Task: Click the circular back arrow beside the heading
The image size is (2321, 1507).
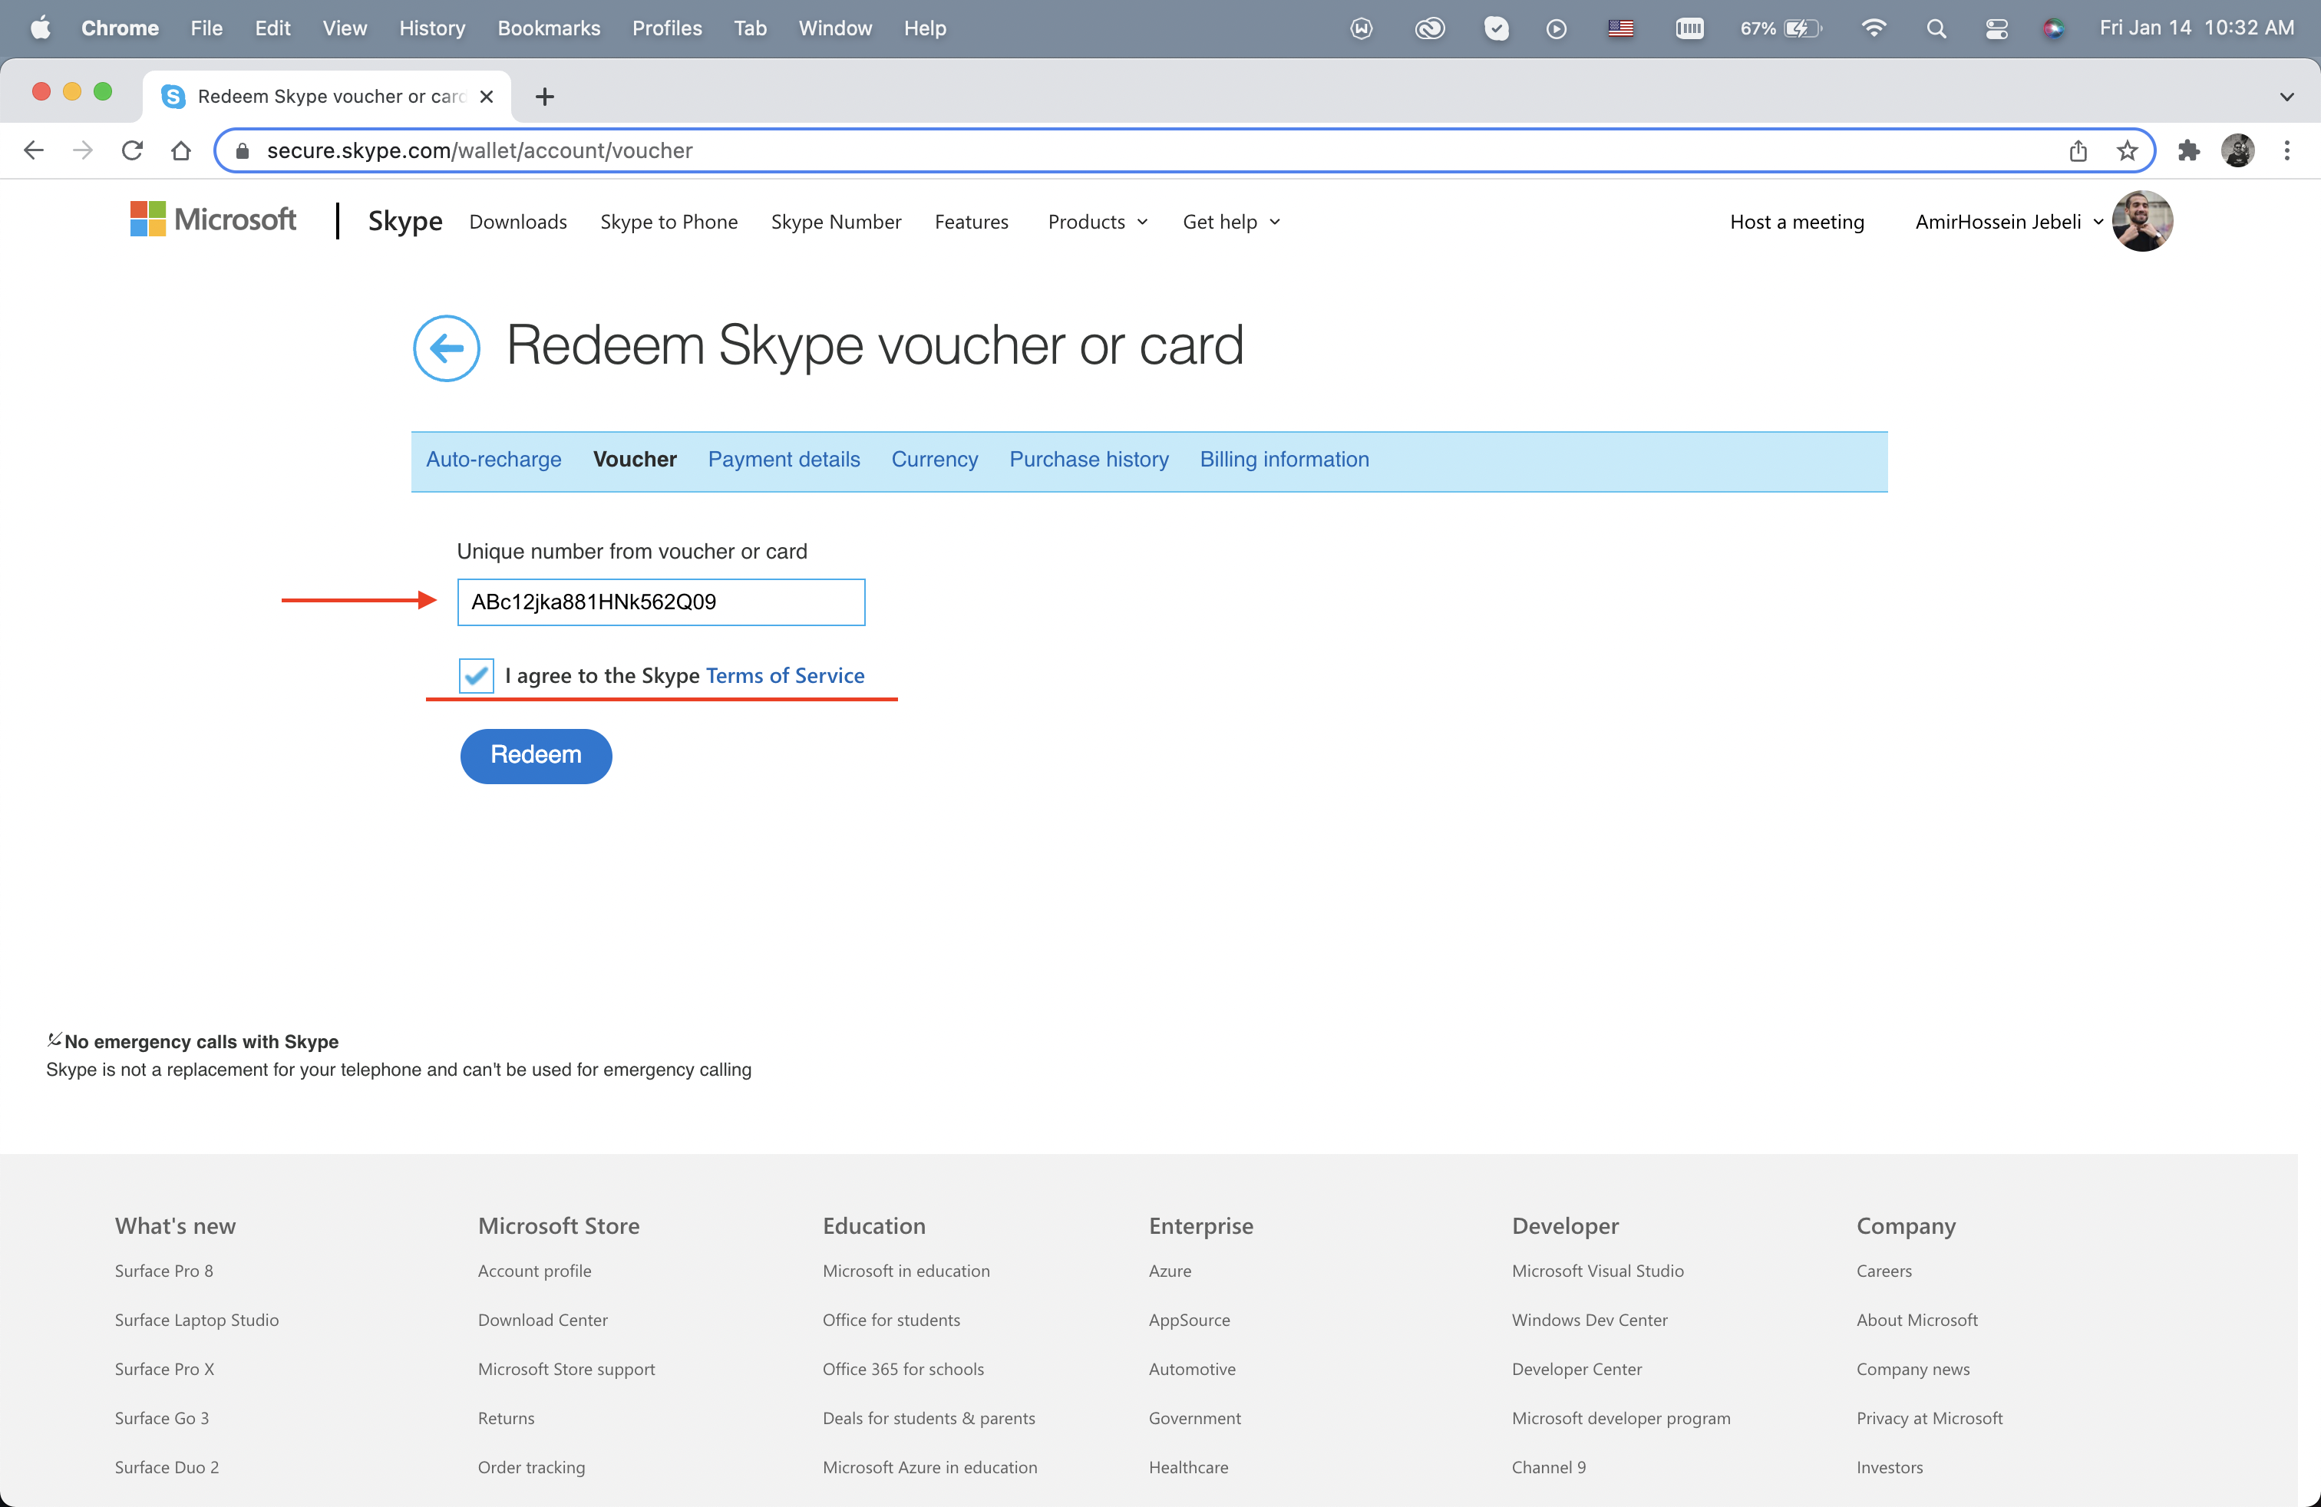Action: pyautogui.click(x=446, y=348)
